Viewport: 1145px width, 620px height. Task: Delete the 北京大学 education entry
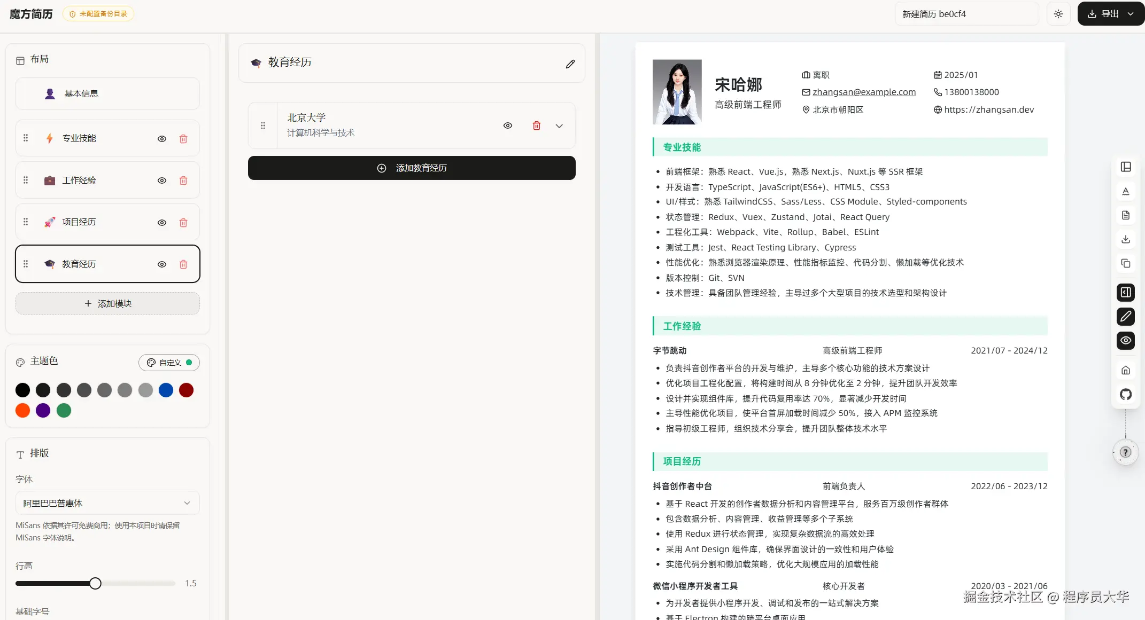pyautogui.click(x=536, y=125)
